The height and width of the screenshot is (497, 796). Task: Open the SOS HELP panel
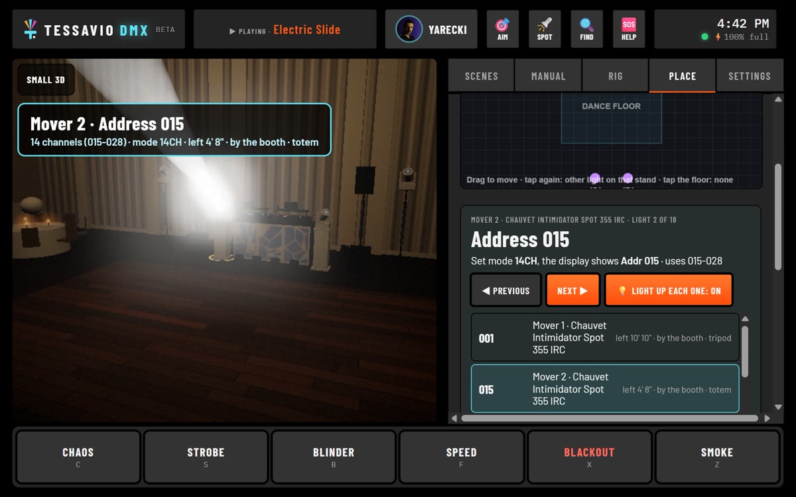click(x=629, y=29)
